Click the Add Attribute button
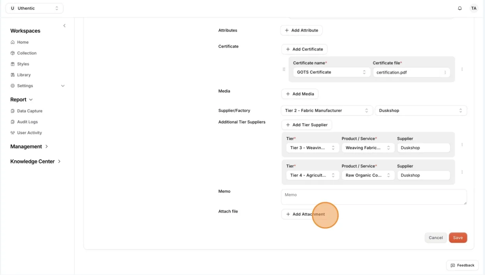This screenshot has width=485, height=275. [x=301, y=30]
